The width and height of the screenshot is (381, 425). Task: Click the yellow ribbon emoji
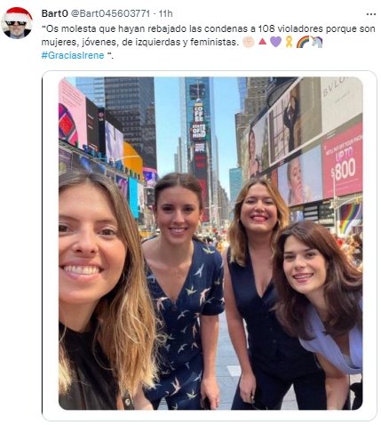pos(289,42)
